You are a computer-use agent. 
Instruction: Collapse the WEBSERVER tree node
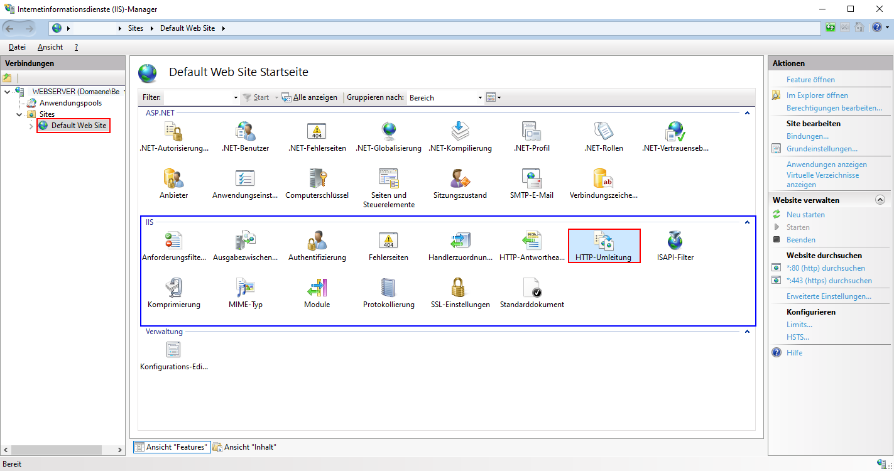click(7, 92)
